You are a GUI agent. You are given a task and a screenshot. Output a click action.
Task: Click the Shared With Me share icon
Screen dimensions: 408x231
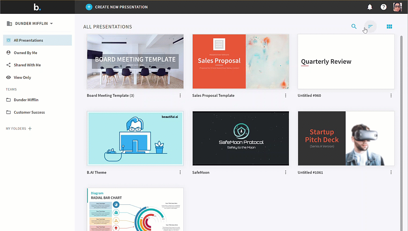[x=8, y=65]
